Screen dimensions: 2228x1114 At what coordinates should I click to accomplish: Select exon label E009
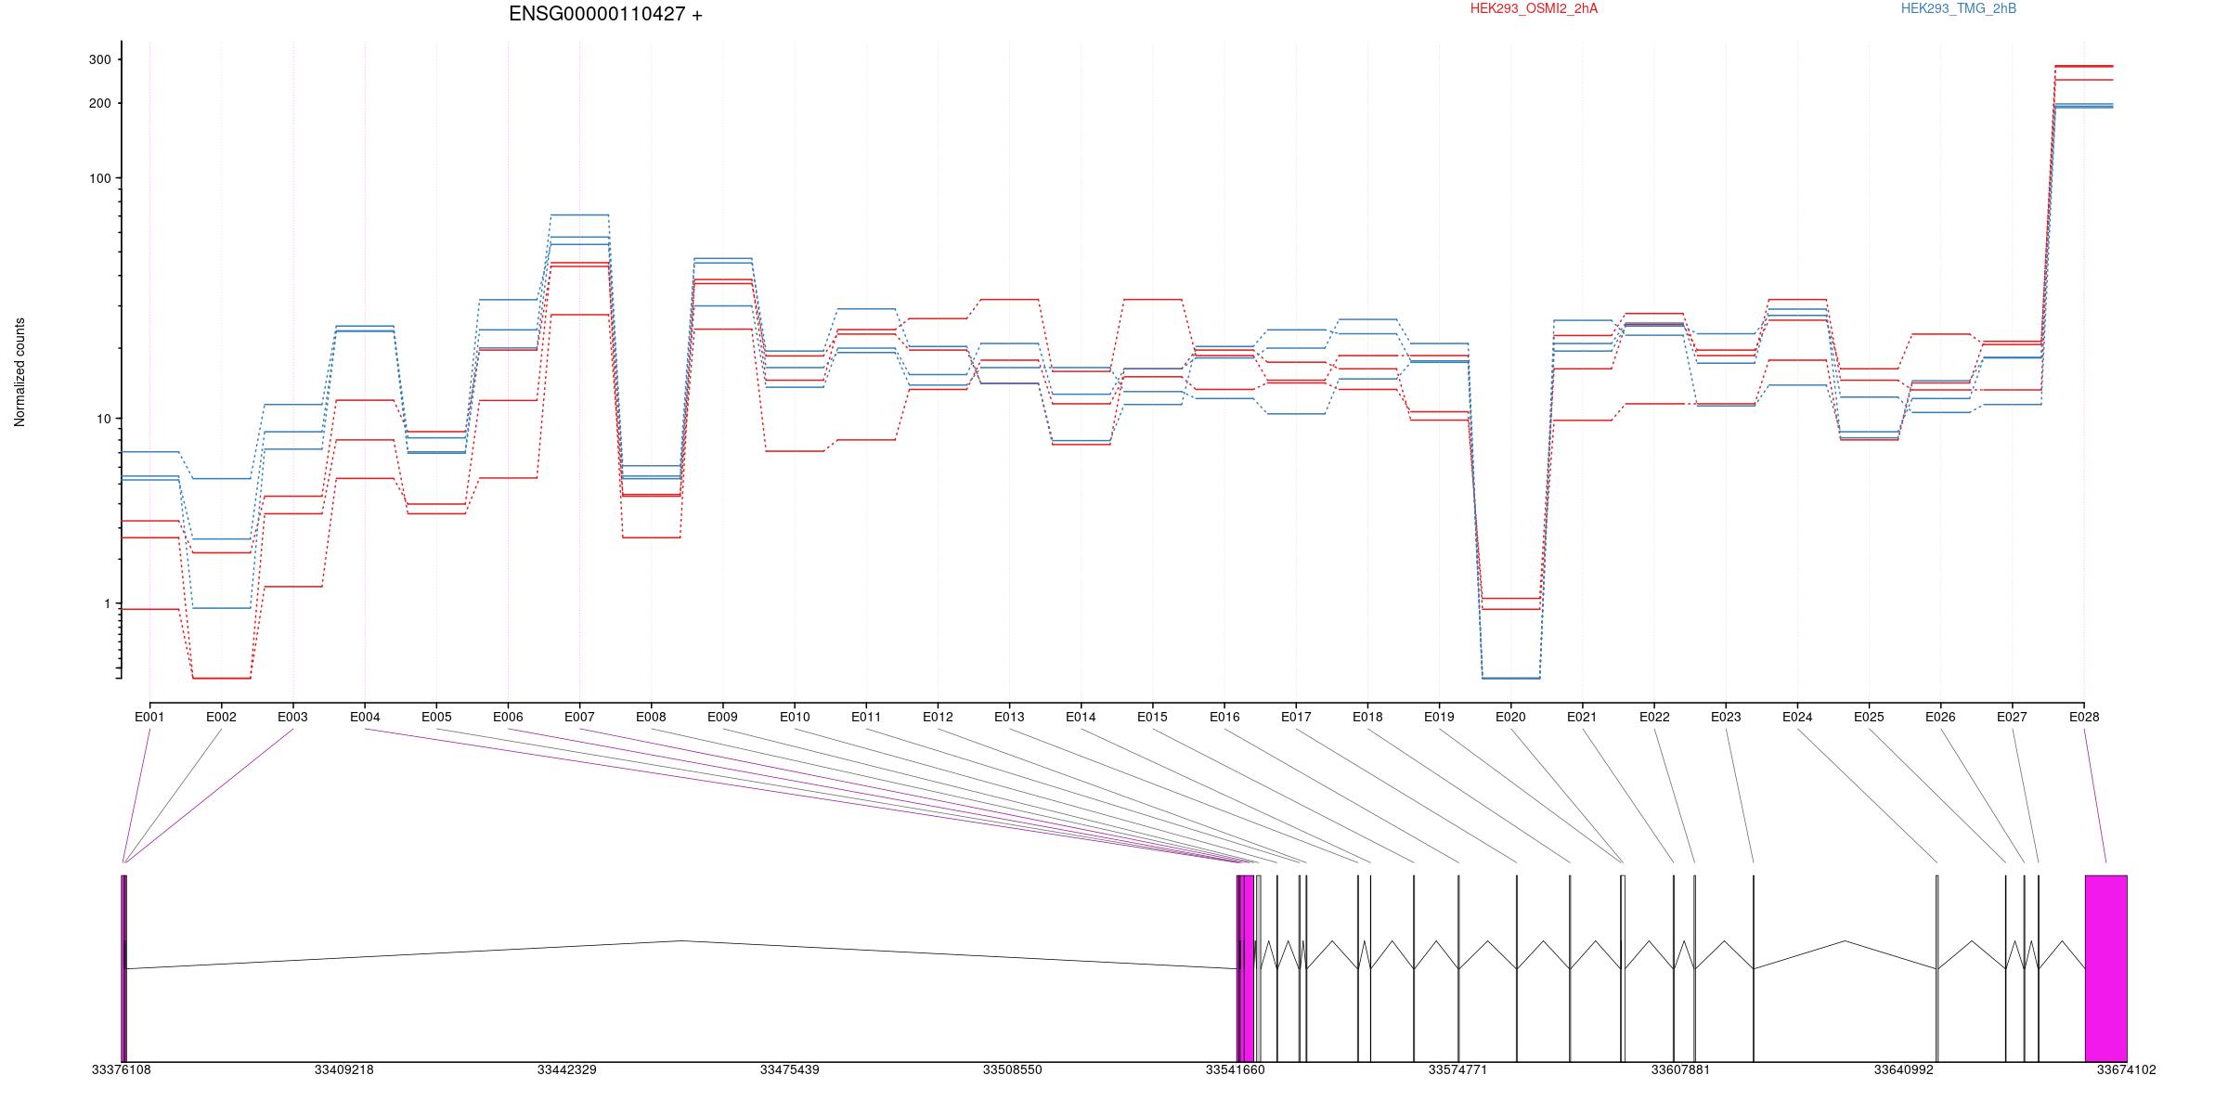(x=722, y=717)
